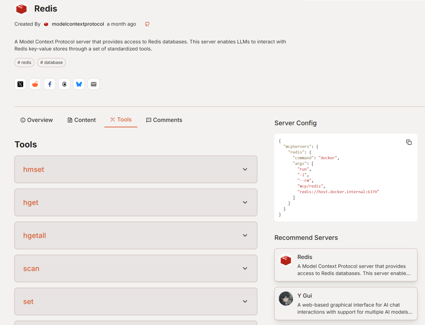Share on X (Twitter) icon
The image size is (425, 325).
point(20,84)
